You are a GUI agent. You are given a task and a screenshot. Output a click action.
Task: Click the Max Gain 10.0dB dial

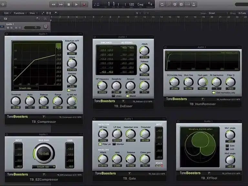[44, 154]
